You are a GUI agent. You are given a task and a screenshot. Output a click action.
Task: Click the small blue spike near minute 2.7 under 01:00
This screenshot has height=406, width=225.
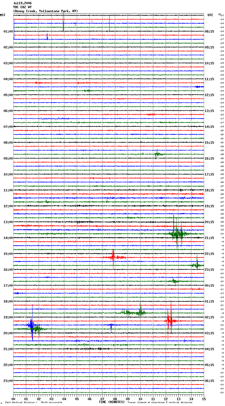(x=47, y=37)
